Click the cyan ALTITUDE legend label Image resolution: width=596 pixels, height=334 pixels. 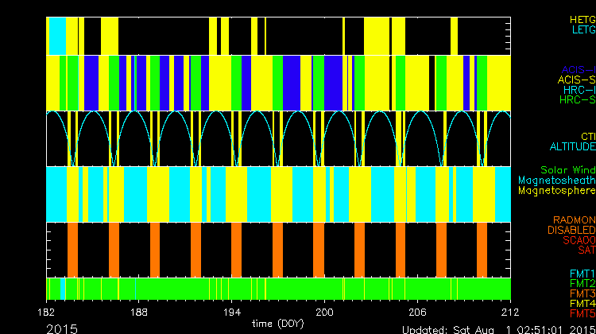[x=572, y=147]
